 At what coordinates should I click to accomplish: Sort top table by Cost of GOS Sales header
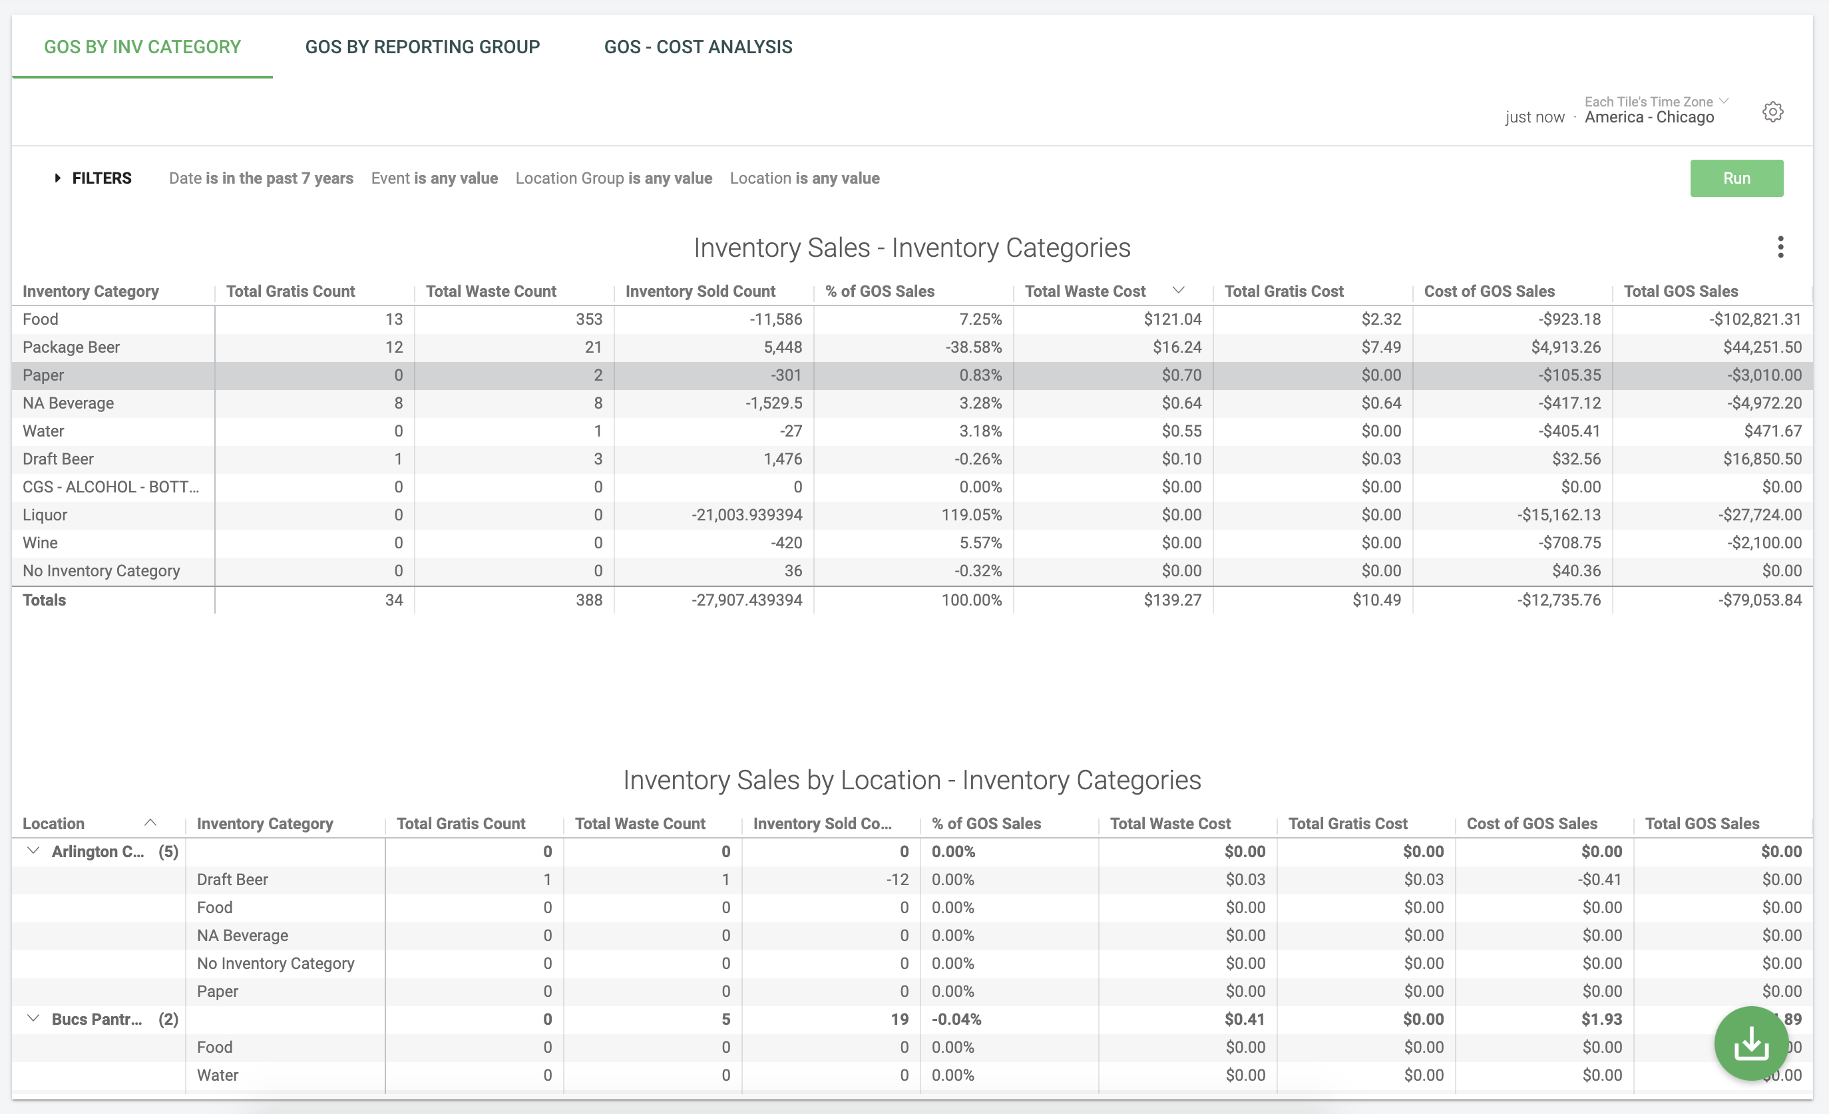click(1489, 291)
